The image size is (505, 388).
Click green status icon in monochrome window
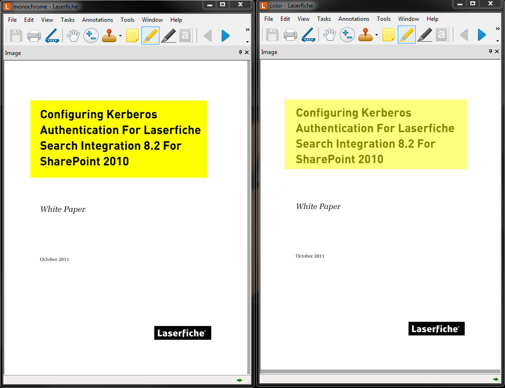[239, 380]
